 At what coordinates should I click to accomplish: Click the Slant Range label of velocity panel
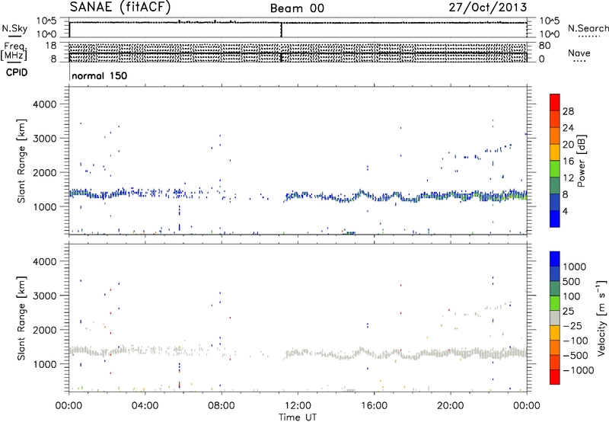tap(21, 318)
